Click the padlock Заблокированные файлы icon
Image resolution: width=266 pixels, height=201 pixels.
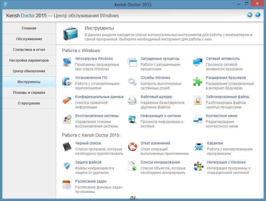click(198, 100)
